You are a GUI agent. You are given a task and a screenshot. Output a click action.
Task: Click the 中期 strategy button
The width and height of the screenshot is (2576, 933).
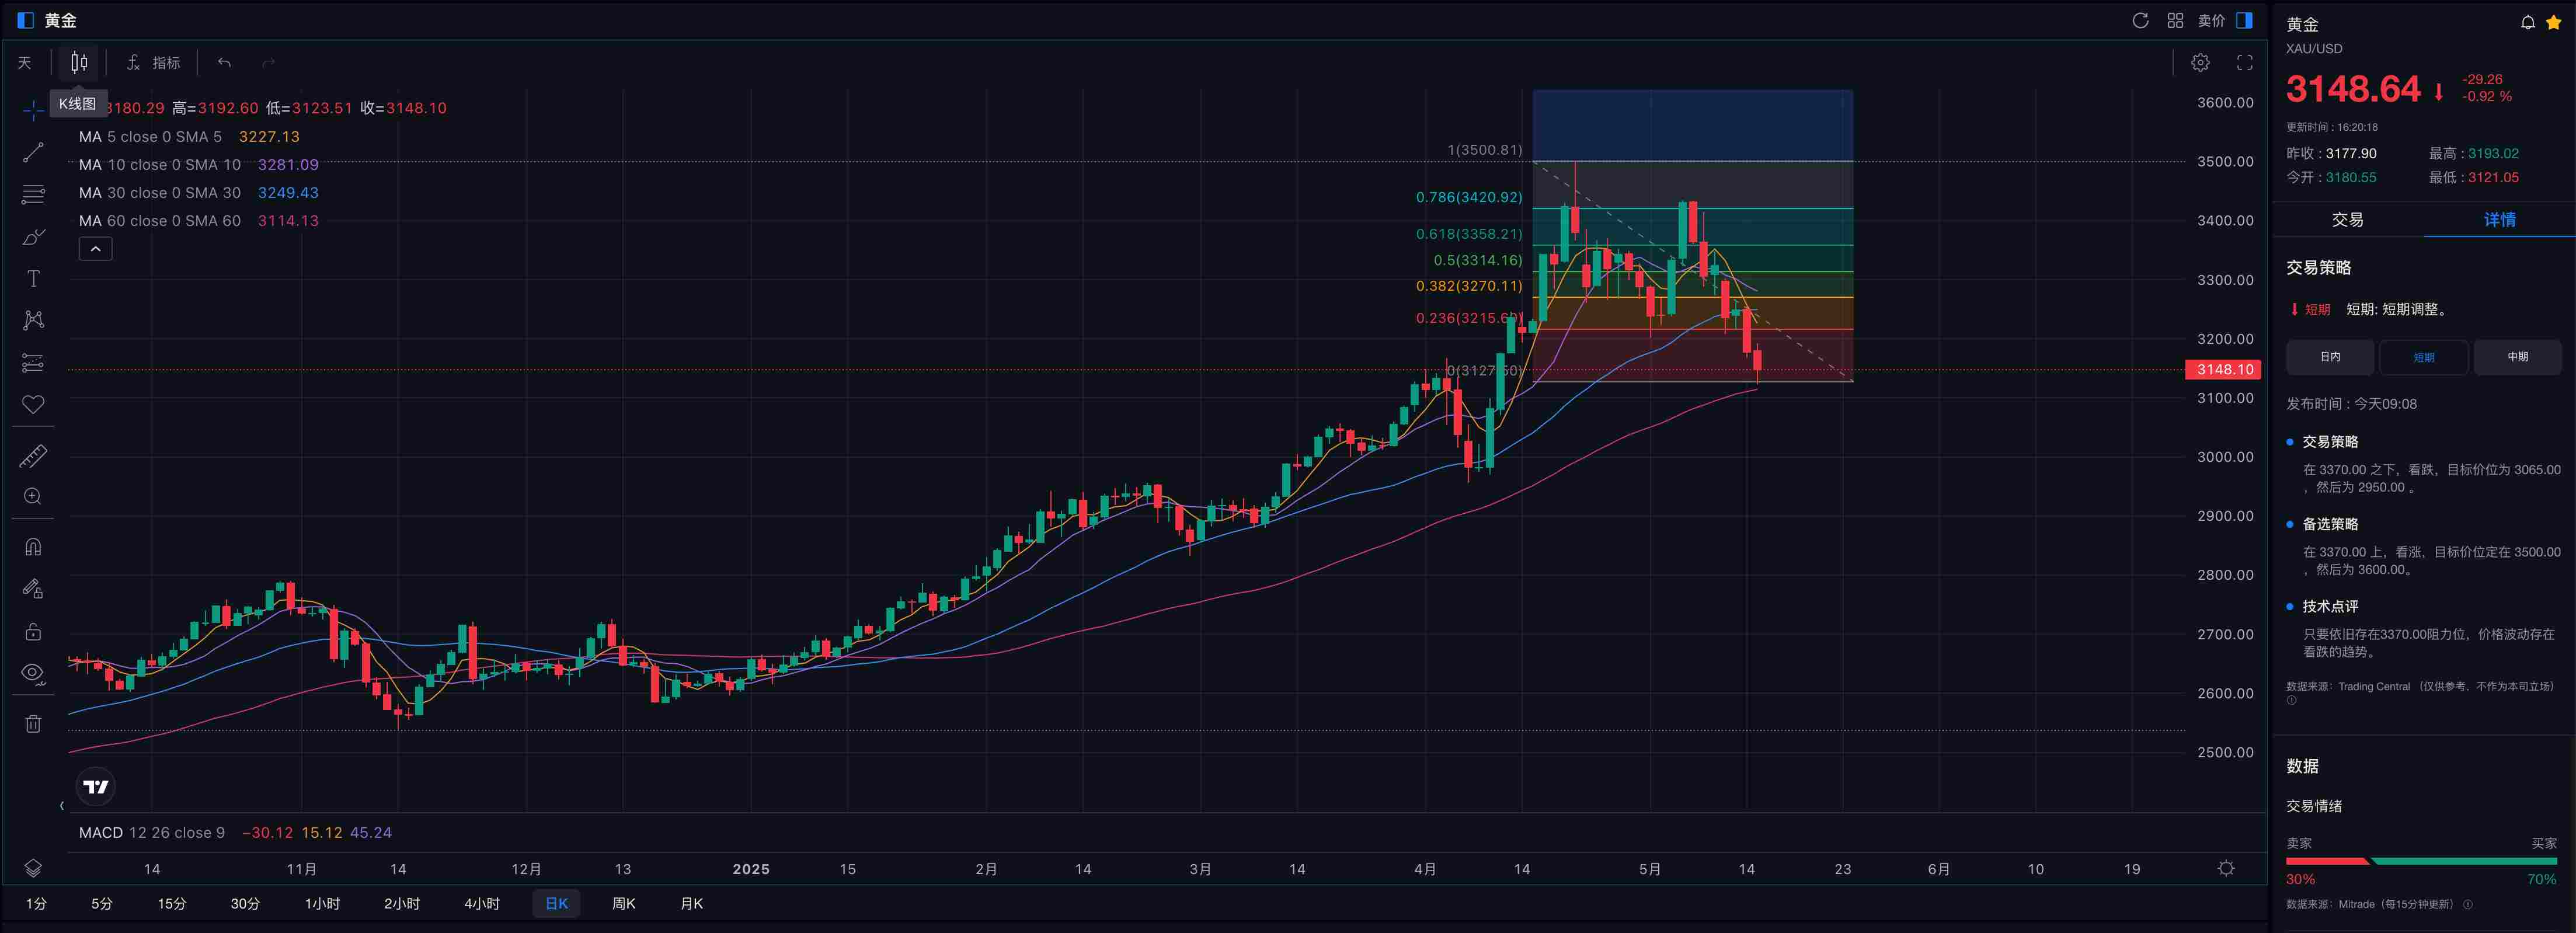2518,357
